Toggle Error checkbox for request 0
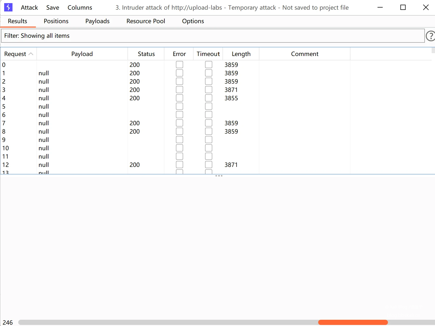Image resolution: width=435 pixels, height=326 pixels. pos(180,65)
